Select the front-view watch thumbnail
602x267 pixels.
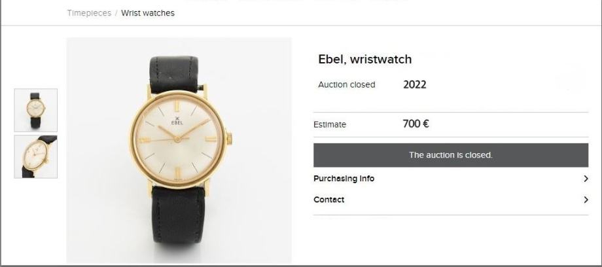(36, 110)
